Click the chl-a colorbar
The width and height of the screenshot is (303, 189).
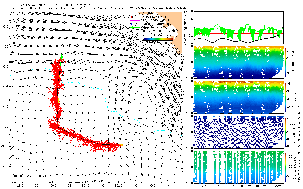tap(286, 132)
